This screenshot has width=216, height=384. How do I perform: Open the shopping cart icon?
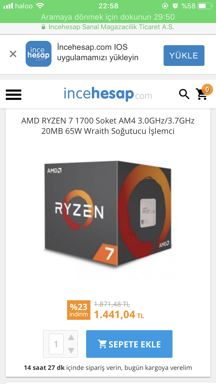coord(202,94)
